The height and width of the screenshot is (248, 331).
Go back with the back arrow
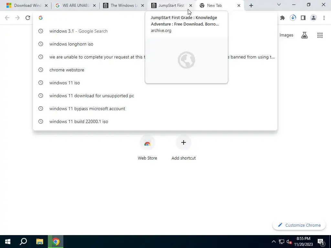click(x=7, y=18)
